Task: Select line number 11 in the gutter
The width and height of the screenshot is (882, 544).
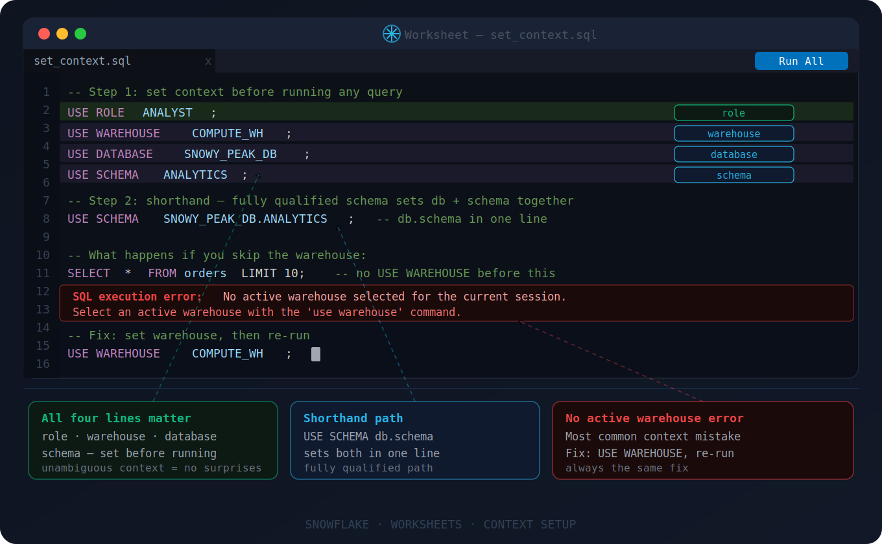Action: [43, 273]
